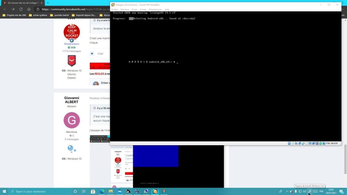This screenshot has height=195, width=347.
Task: Click USB devices icon in VirtualBox status bar
Action: (303, 143)
